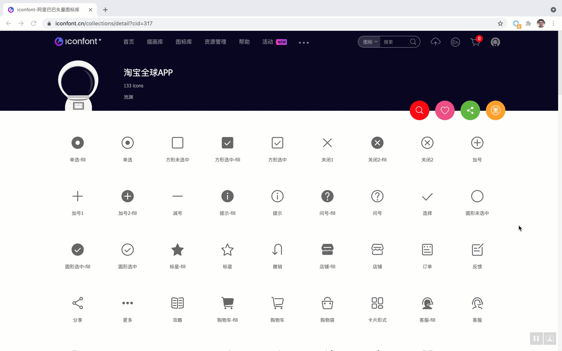Viewport: 562px width, 351px height.
Task: Click the orange 赏 reward button
Action: point(496,110)
